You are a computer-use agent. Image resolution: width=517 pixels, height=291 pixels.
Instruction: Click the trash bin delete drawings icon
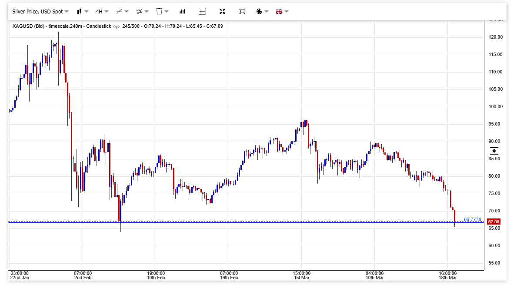click(x=159, y=11)
